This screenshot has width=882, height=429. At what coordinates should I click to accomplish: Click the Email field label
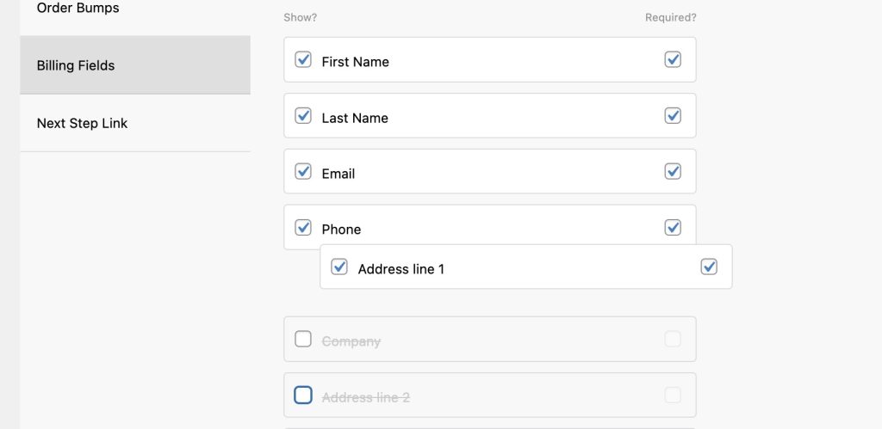pos(338,174)
